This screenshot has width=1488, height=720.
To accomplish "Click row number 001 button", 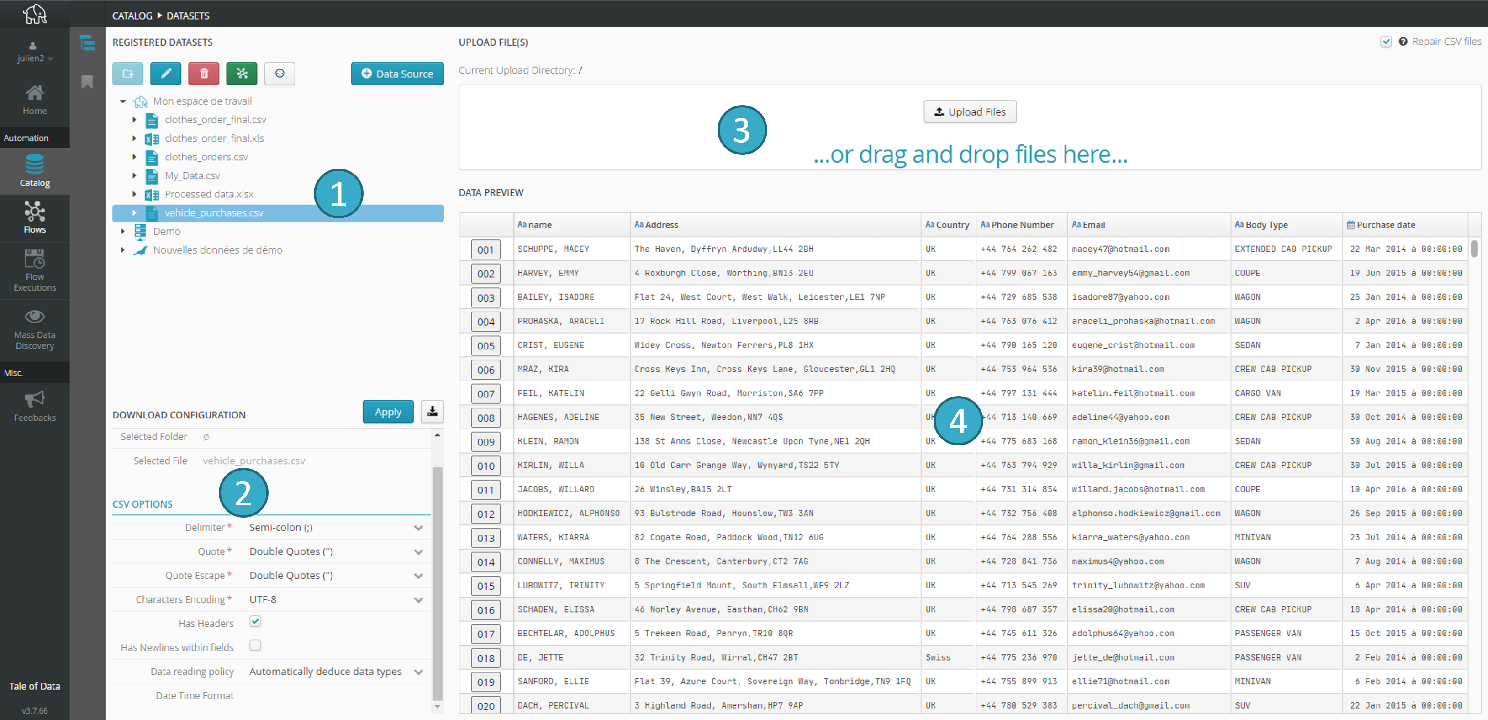I will (486, 249).
